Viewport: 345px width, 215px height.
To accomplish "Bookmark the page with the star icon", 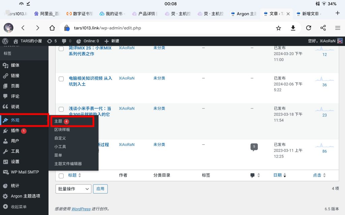I will pos(278,28).
